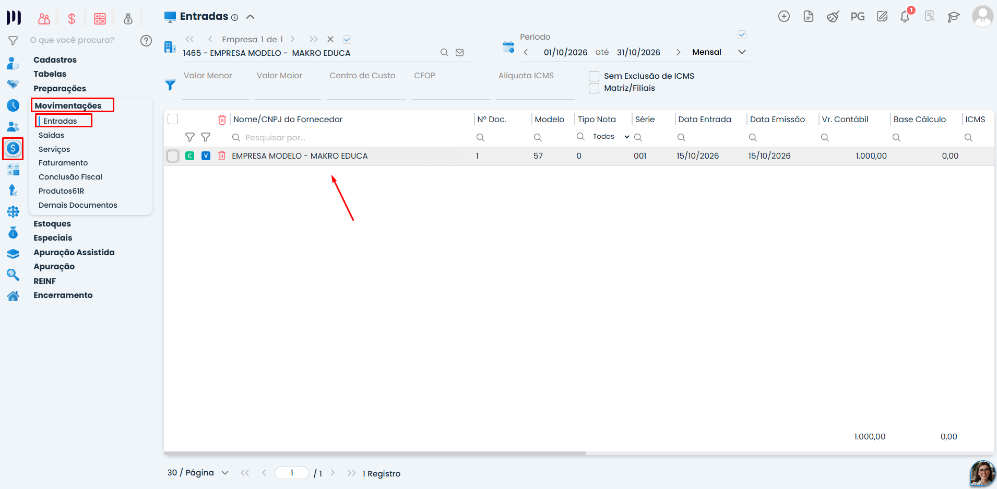Screen dimensions: 997x489
Task: Click the blue V icon in row
Action: point(206,156)
